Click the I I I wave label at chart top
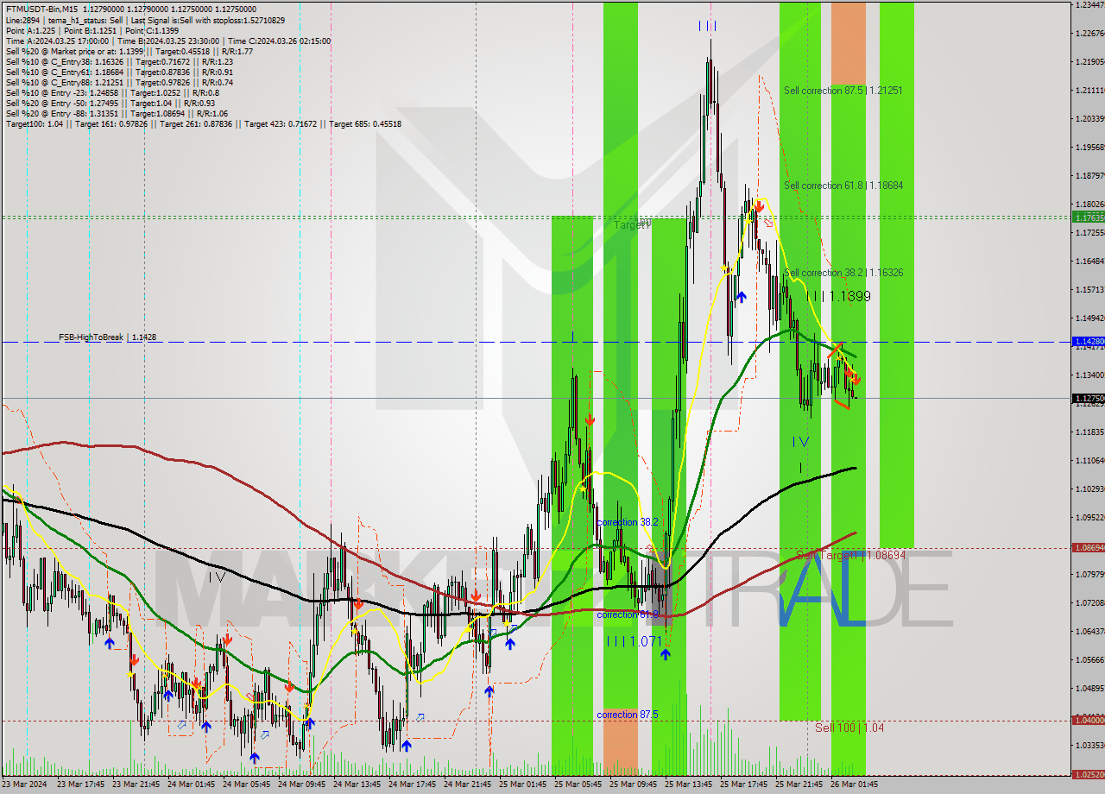The width and height of the screenshot is (1105, 794). 707,27
